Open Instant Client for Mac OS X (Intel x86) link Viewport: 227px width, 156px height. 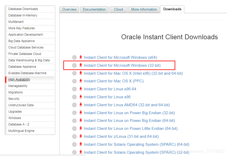[x=133, y=73]
